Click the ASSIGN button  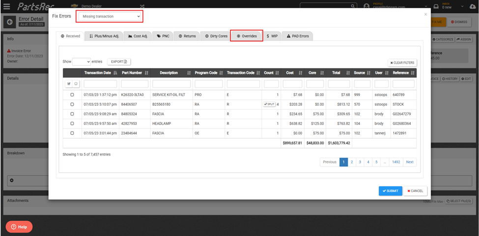tap(463, 39)
